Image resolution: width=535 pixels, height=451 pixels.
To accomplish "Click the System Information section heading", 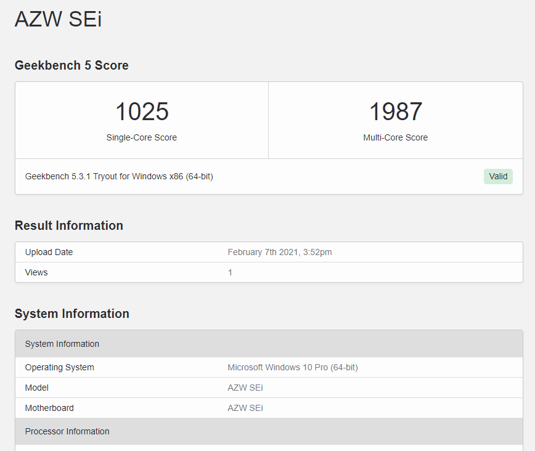I will pos(72,314).
